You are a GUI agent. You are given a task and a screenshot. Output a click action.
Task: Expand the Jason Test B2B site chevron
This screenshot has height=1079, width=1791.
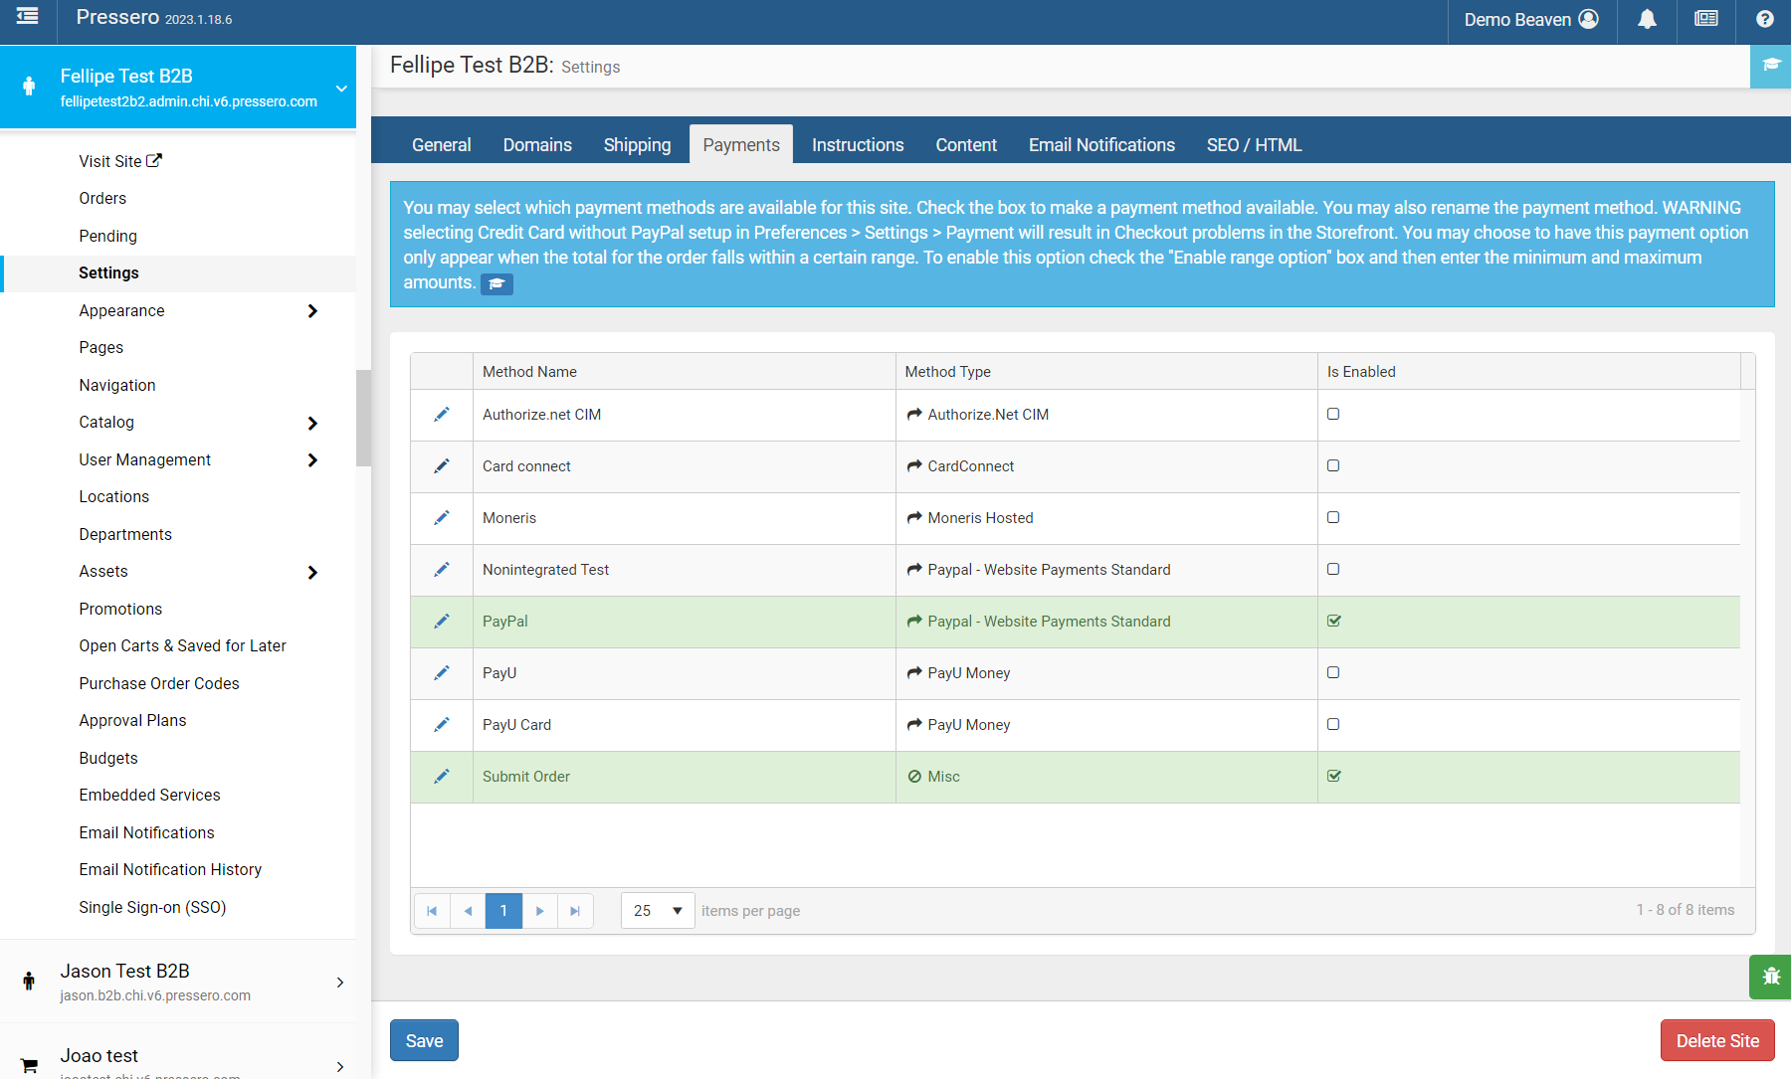tap(340, 983)
